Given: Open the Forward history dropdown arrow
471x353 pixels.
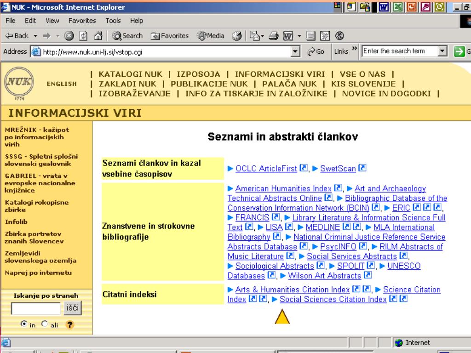Looking at the screenshot, I should click(x=57, y=36).
